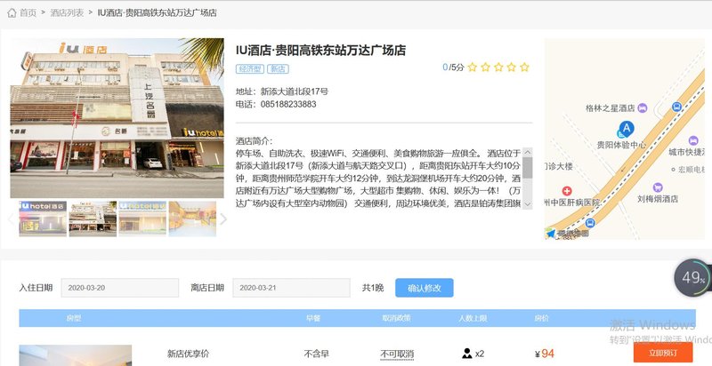
Task: Open the 入住日期 check-in date field
Action: pos(120,288)
